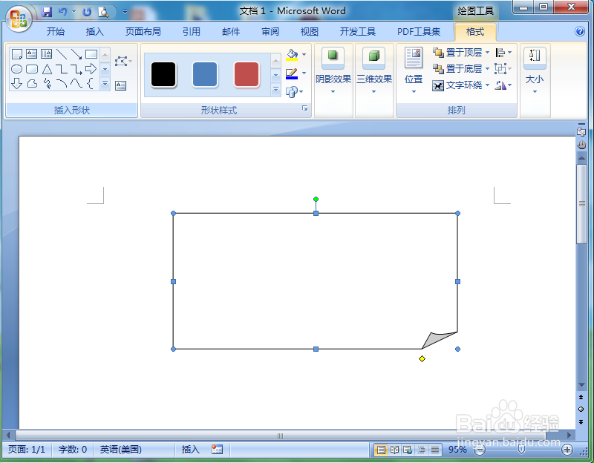
Task: Click the 95% zoom level button
Action: [457, 450]
